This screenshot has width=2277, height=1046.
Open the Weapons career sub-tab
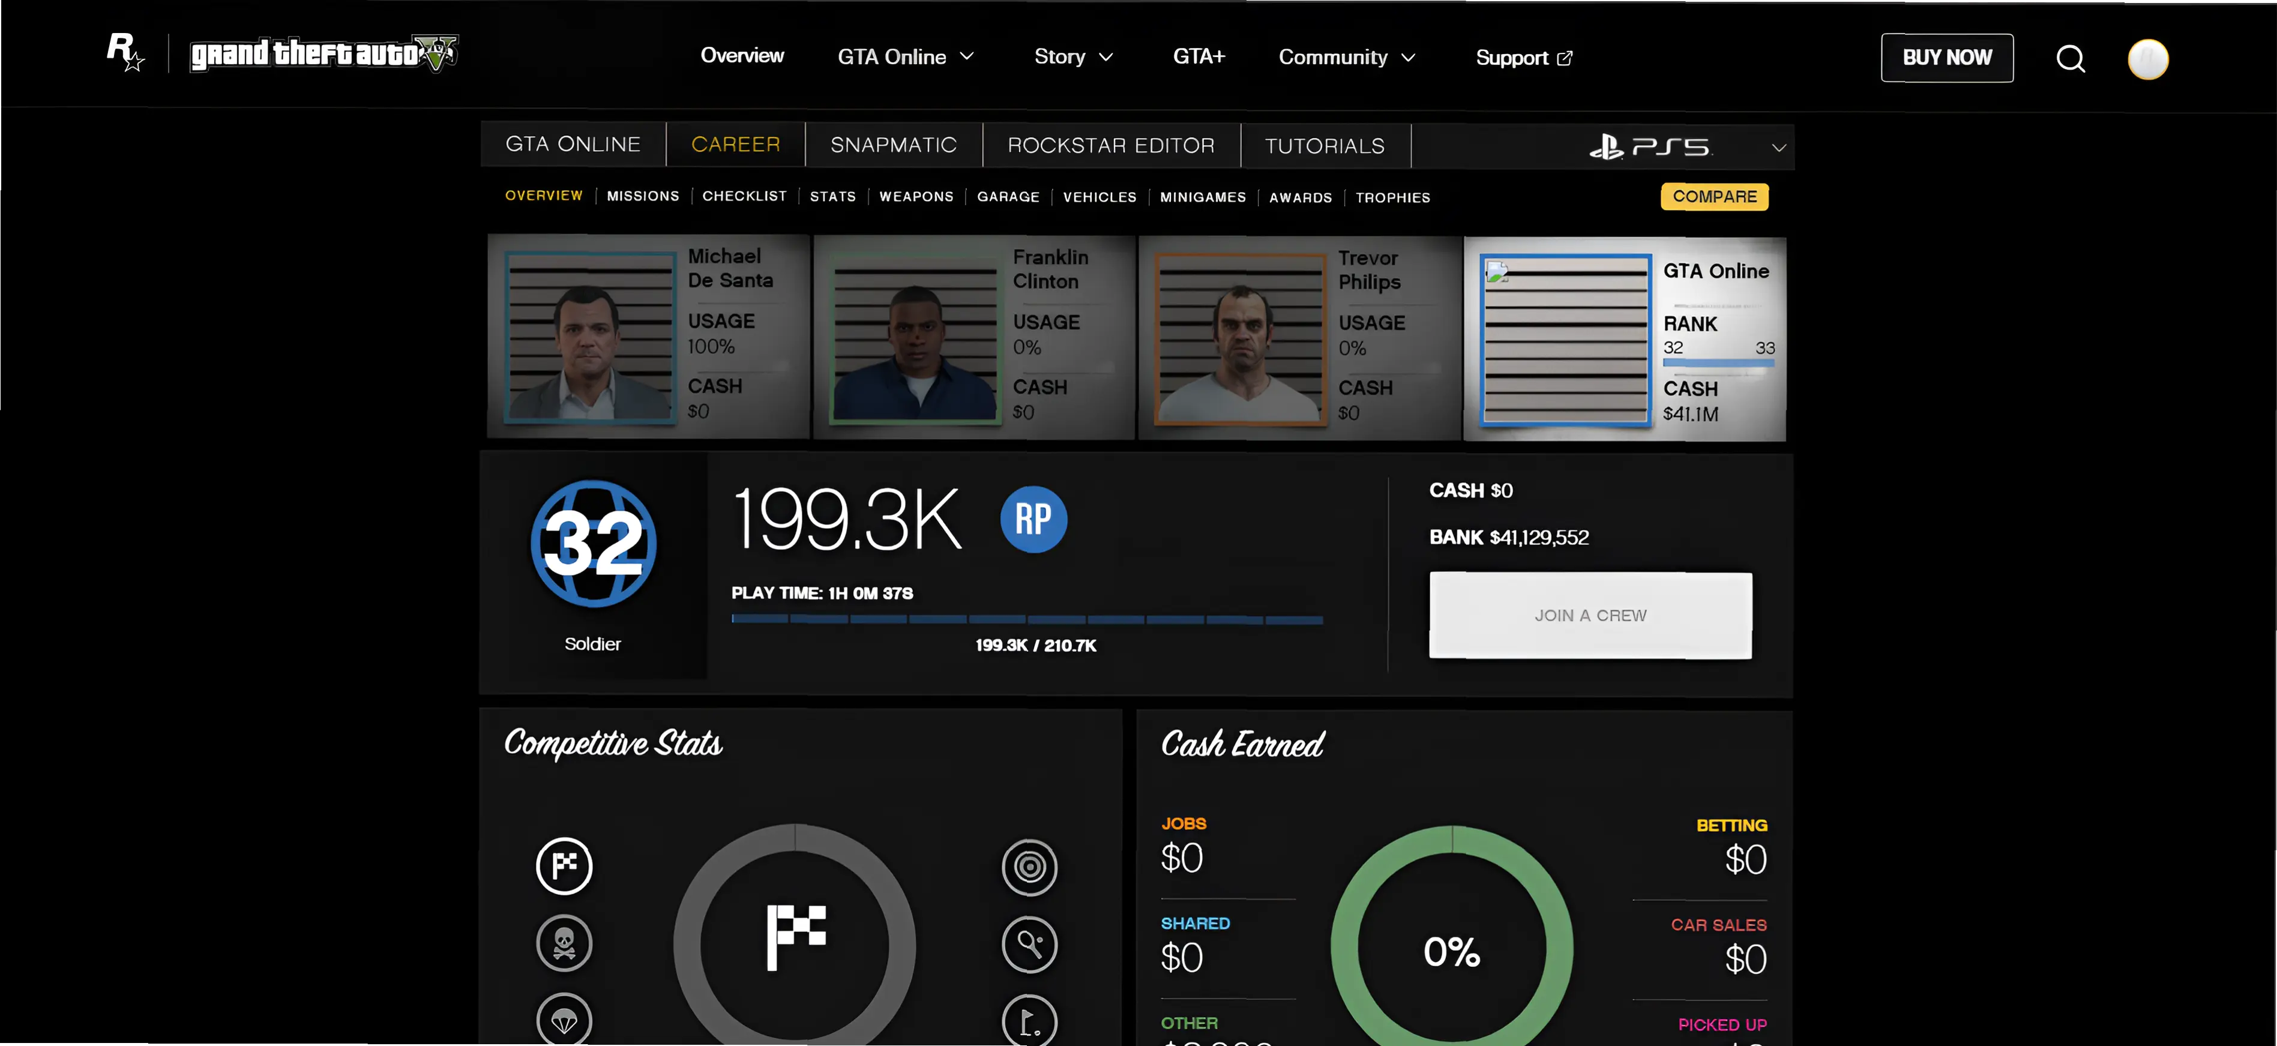[916, 196]
